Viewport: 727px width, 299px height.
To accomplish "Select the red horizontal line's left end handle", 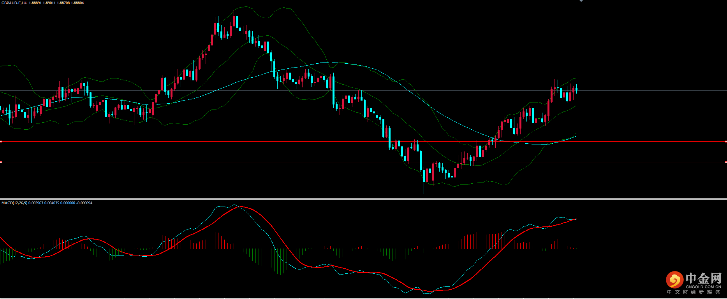I will tap(1, 142).
